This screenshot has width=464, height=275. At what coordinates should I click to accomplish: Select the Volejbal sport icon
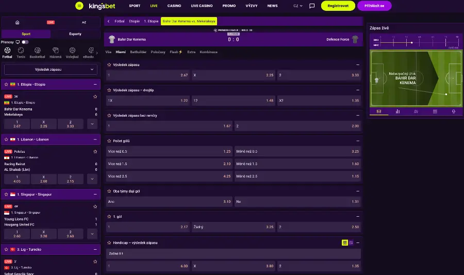coord(72,53)
